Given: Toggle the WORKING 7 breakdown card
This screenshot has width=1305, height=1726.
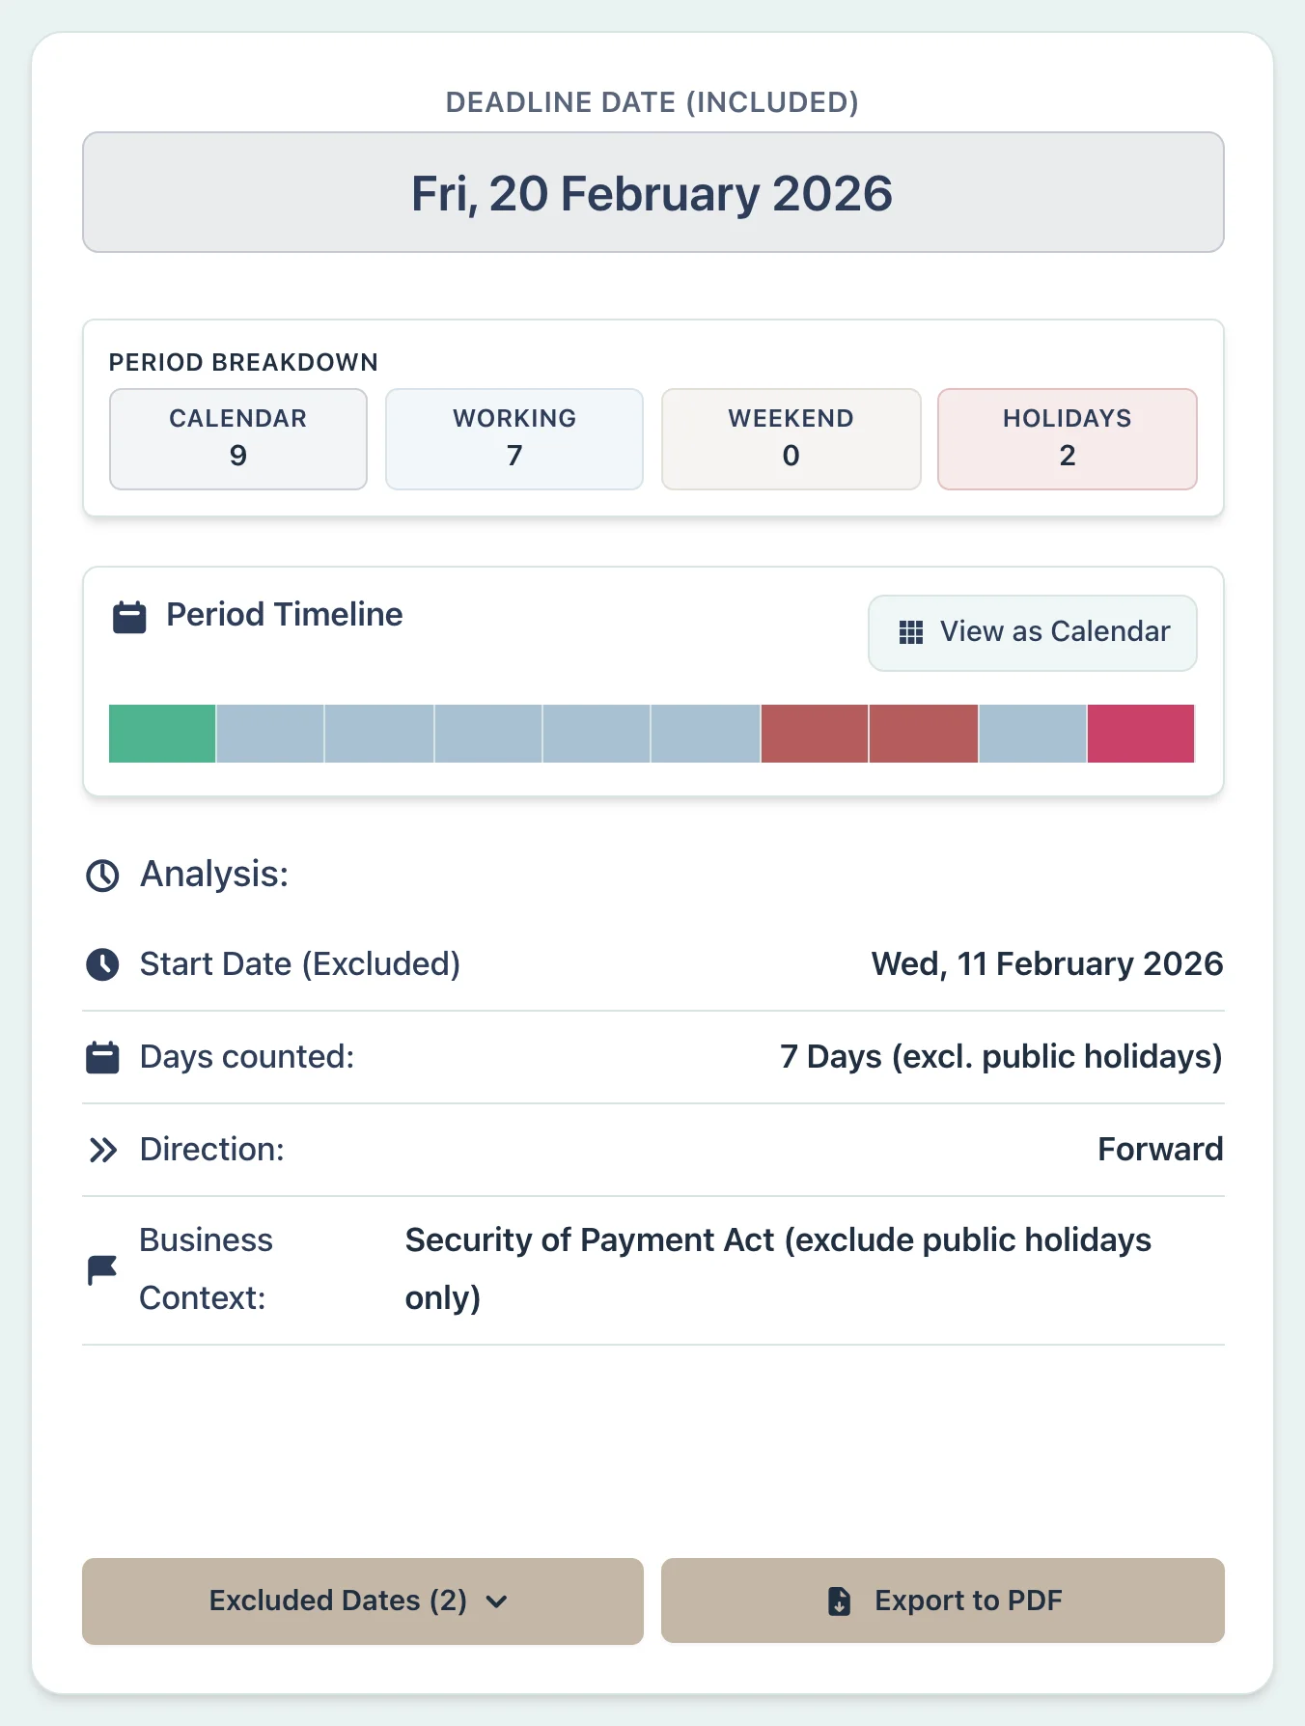Looking at the screenshot, I should click(x=514, y=438).
